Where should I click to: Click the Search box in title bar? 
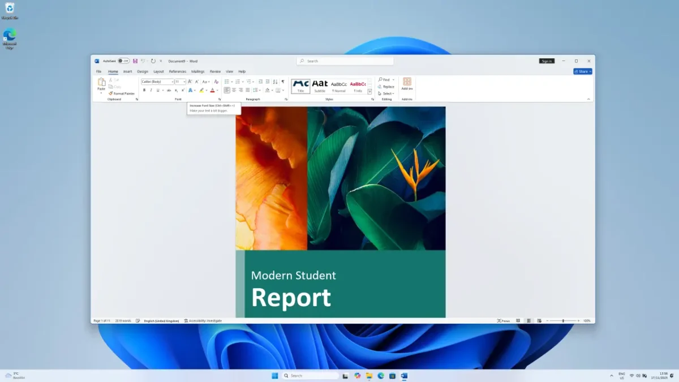coord(345,61)
